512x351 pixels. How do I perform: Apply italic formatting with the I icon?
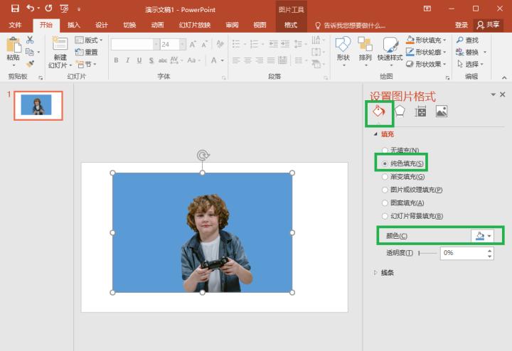(128, 60)
